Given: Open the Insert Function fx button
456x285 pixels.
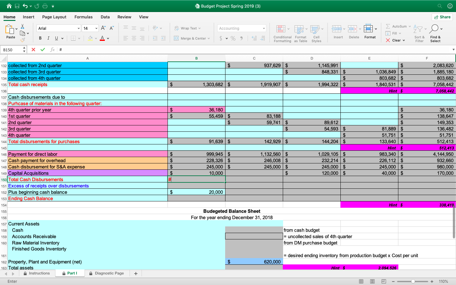Looking at the screenshot, I should 53,49.
